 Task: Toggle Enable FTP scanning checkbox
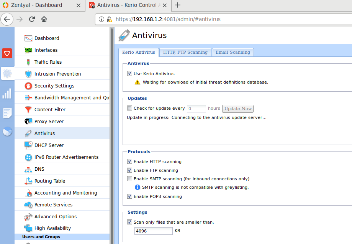[x=129, y=170]
